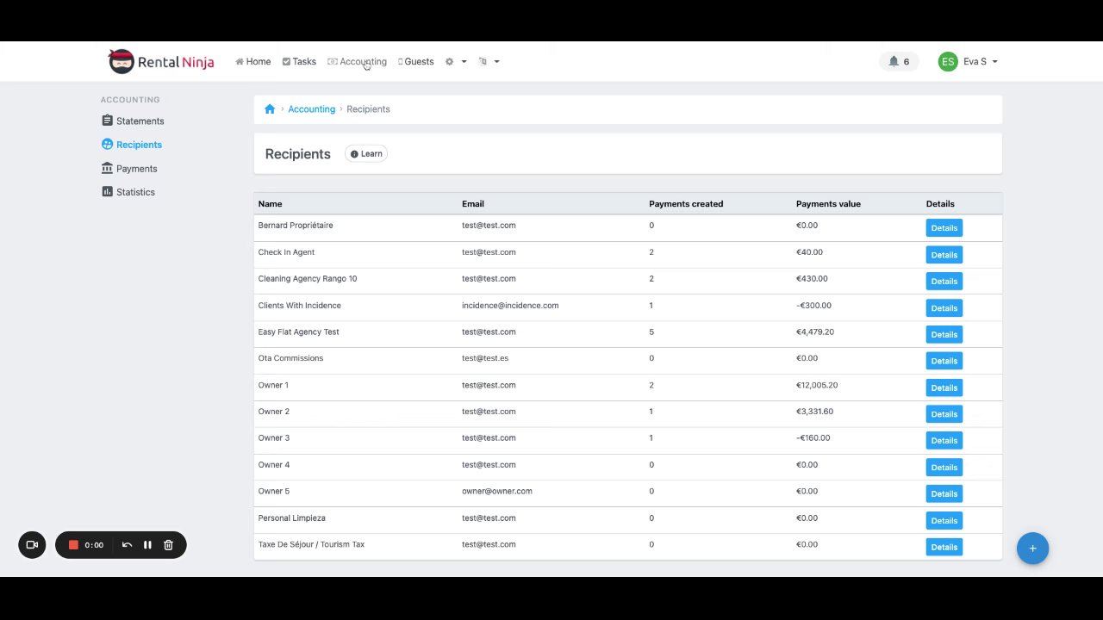Image resolution: width=1103 pixels, height=620 pixels.
Task: Open the Tasks menu item
Action: [x=299, y=62]
